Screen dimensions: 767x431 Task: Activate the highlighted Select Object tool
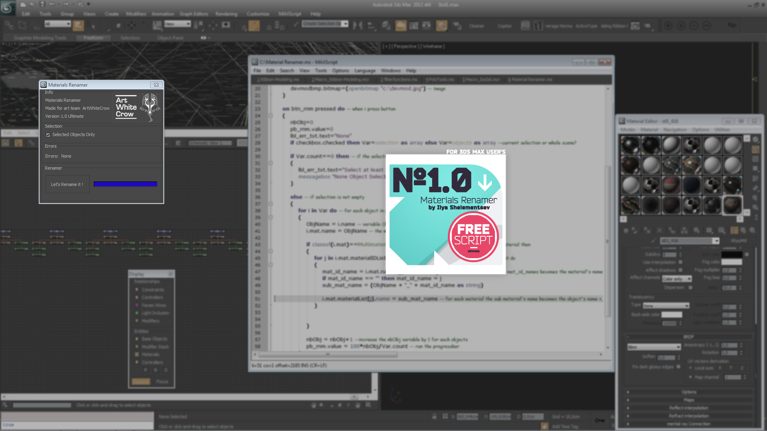click(78, 26)
